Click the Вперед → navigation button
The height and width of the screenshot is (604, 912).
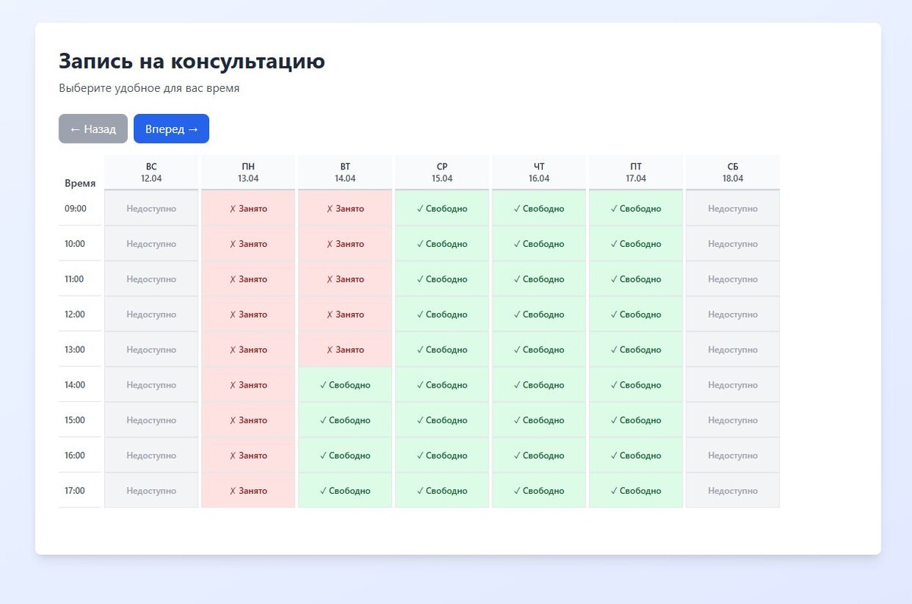pyautogui.click(x=171, y=128)
